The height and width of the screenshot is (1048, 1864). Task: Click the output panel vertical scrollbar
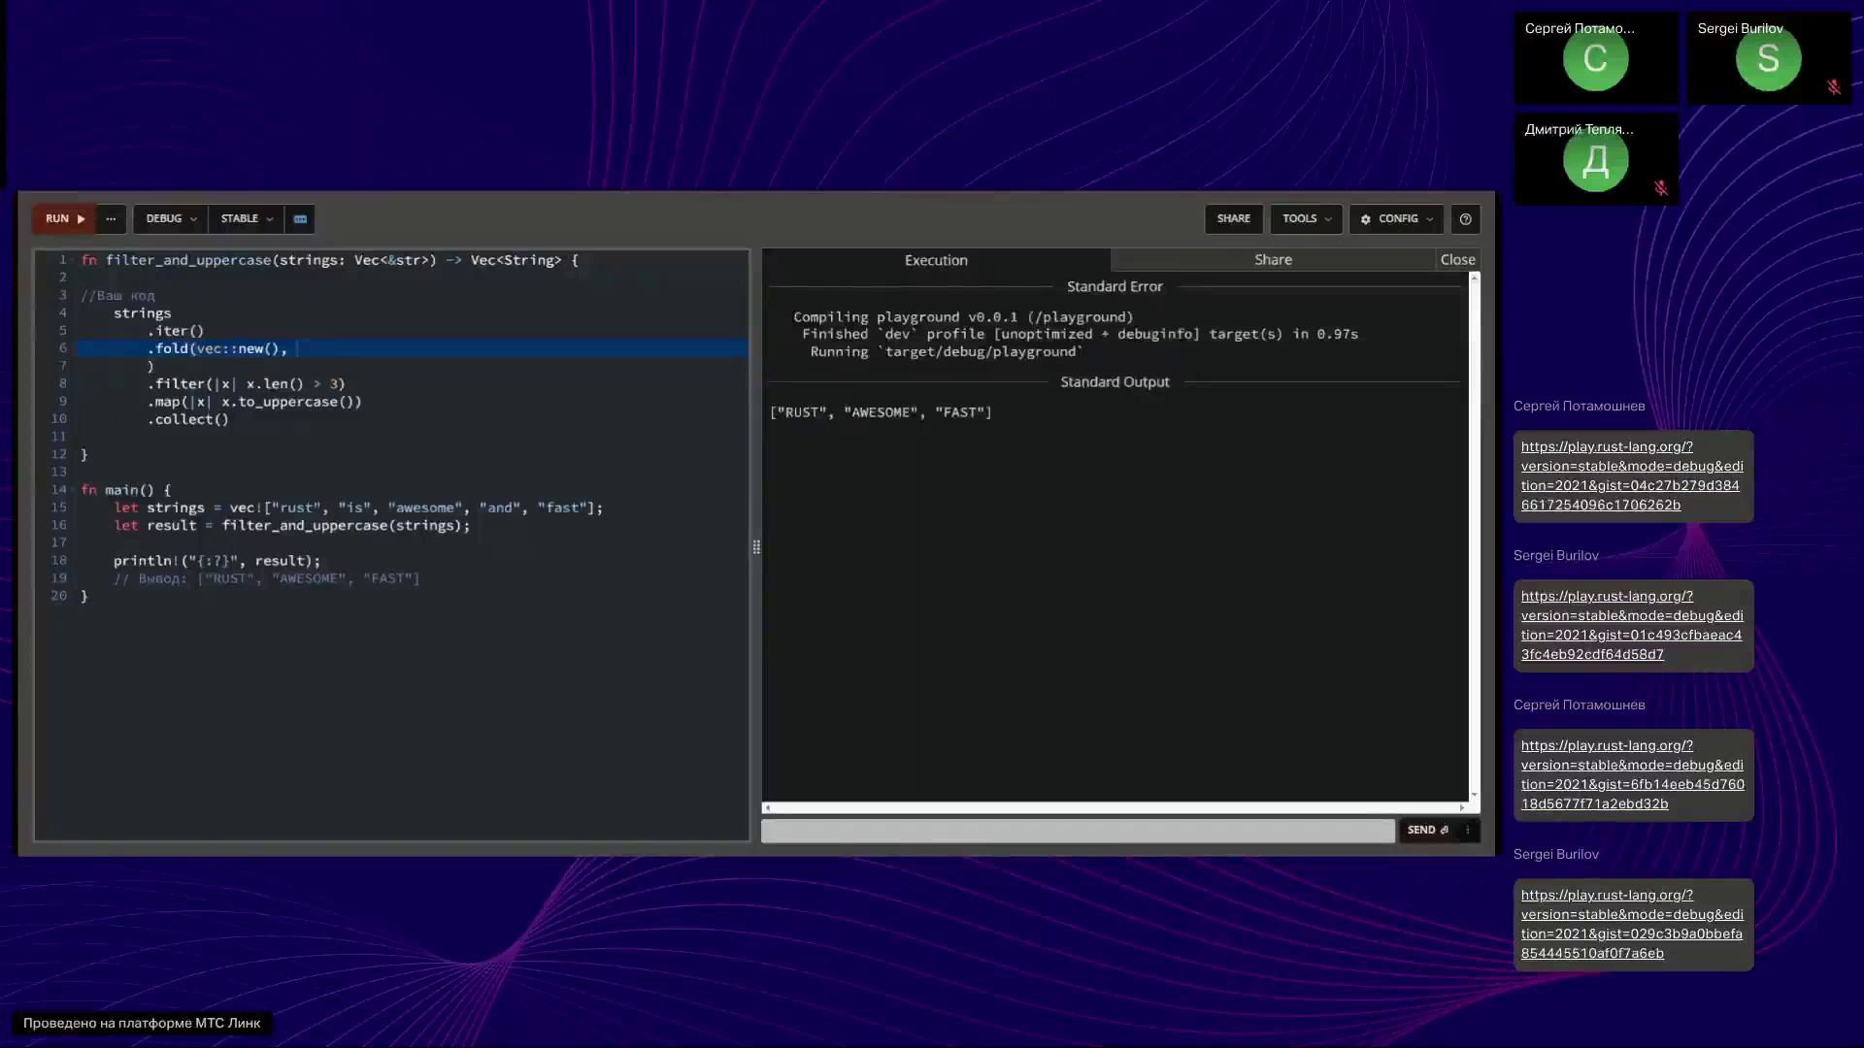click(1474, 534)
